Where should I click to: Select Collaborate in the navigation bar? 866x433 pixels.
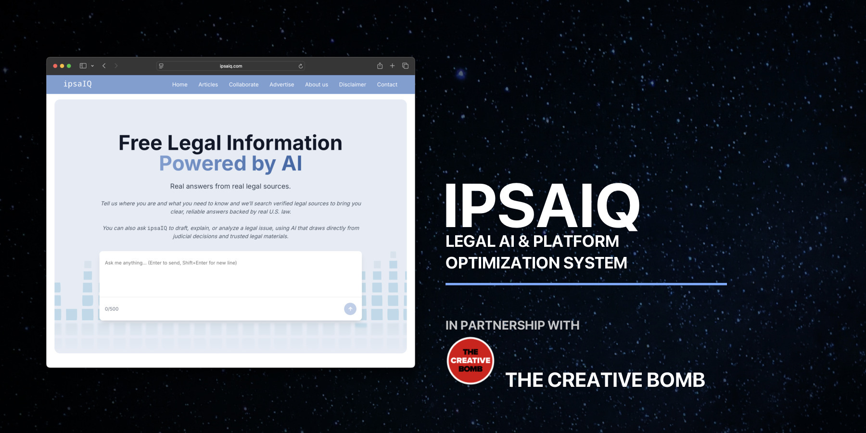point(243,85)
